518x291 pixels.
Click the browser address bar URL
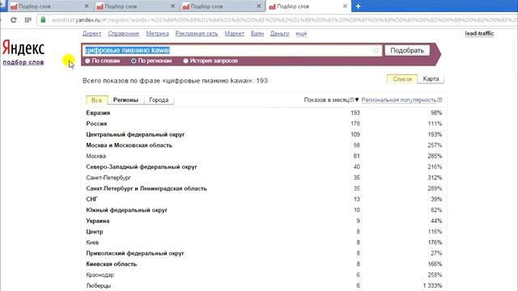coord(283,20)
